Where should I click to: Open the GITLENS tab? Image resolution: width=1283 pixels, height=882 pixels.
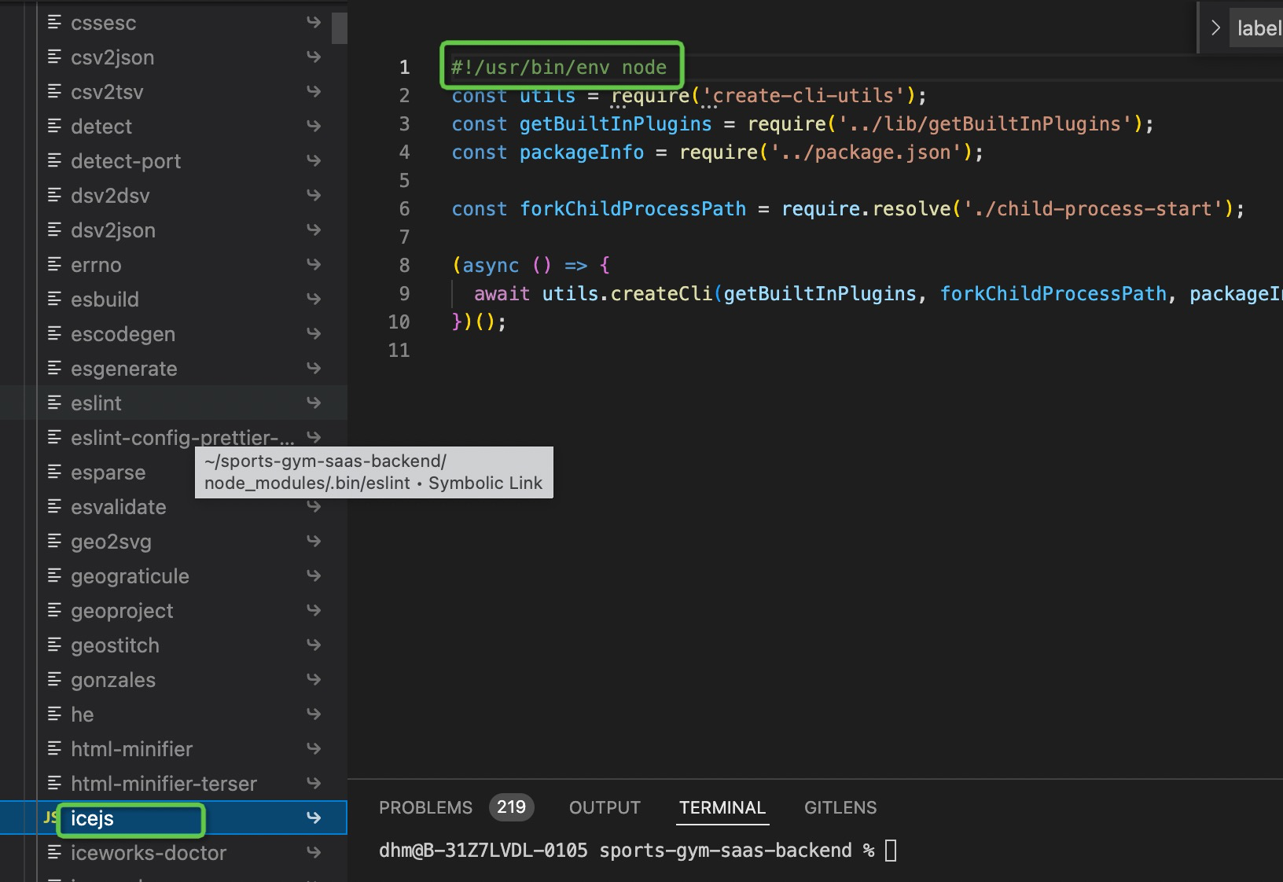[840, 807]
